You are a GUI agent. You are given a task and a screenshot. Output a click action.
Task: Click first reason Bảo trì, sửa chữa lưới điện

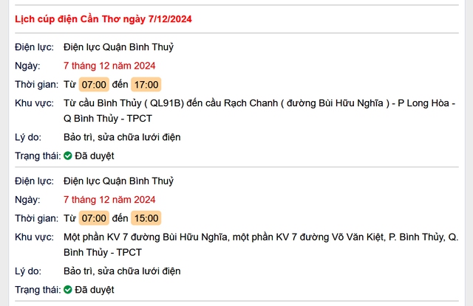122,137
